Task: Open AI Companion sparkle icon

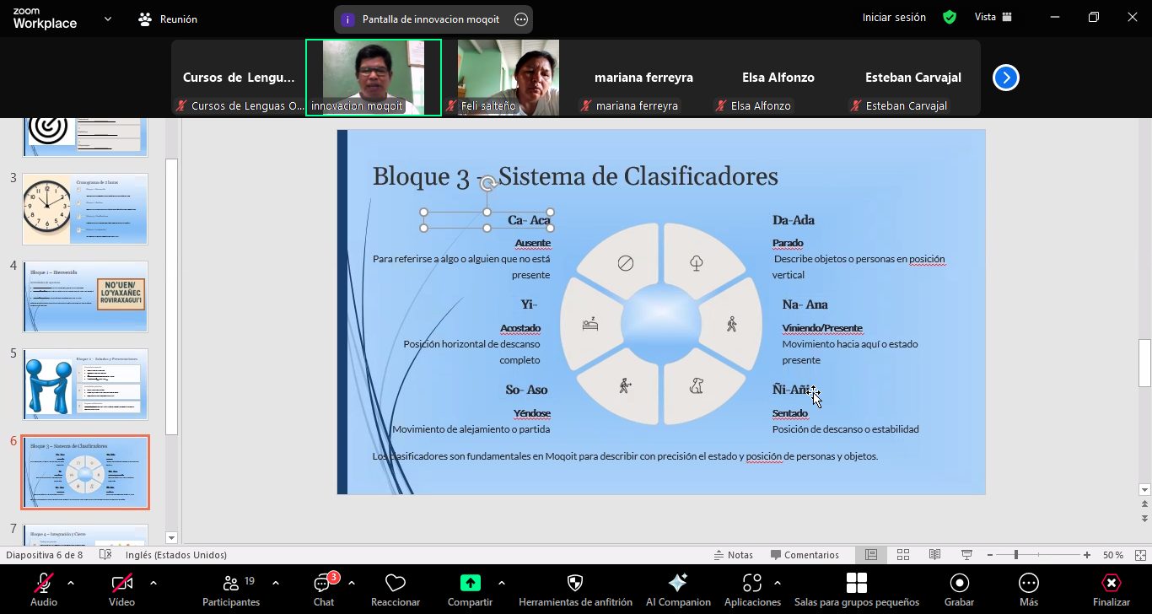Action: click(677, 584)
